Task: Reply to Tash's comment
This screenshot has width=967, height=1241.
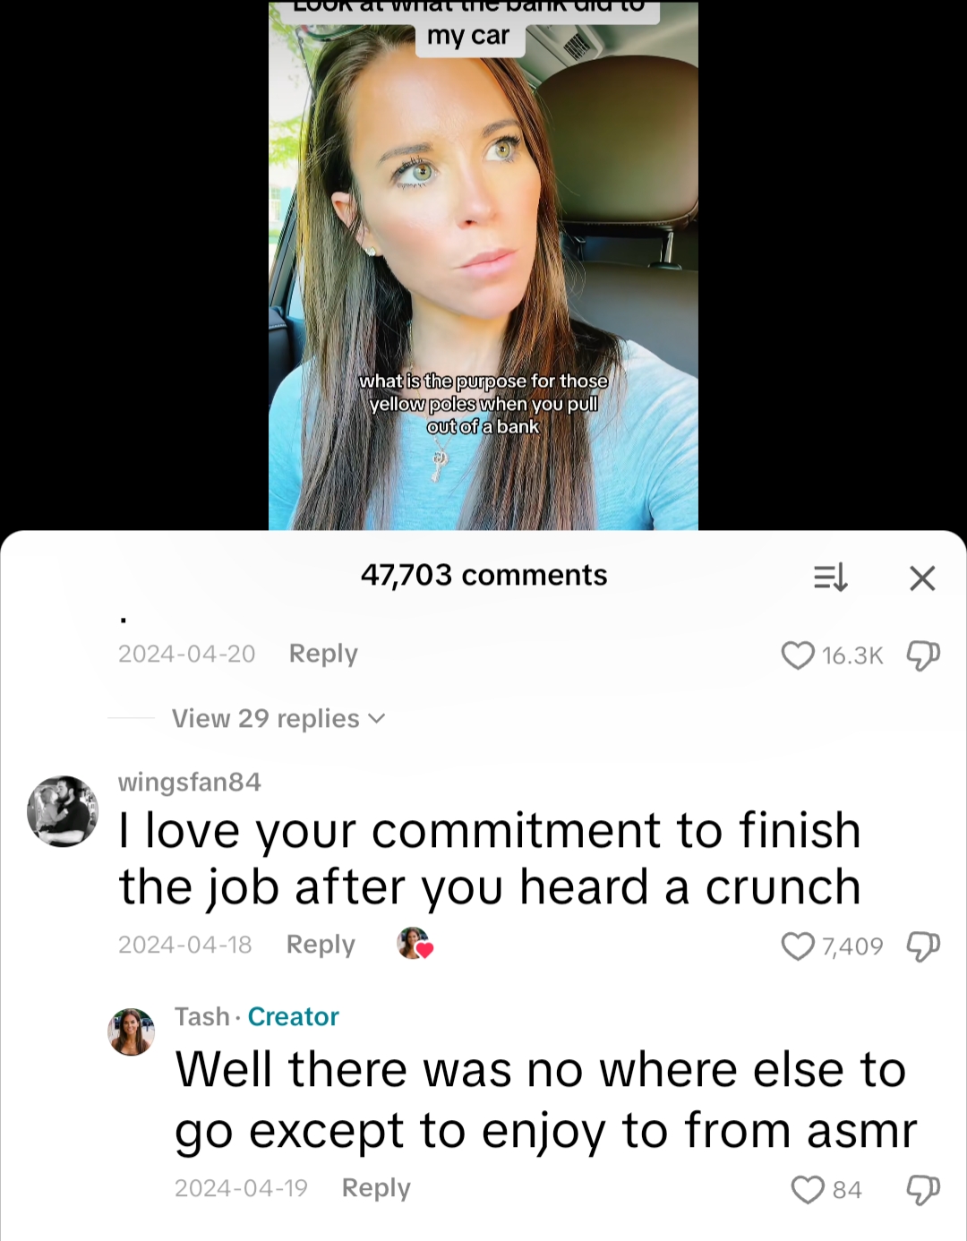Action: [x=376, y=1188]
